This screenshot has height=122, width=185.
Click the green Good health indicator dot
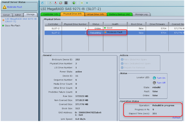pos(105,28)
